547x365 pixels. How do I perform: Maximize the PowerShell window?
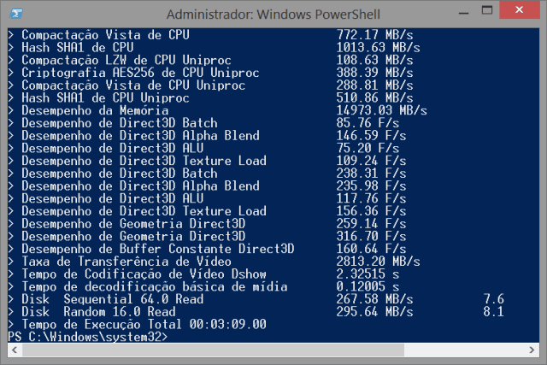click(x=487, y=10)
